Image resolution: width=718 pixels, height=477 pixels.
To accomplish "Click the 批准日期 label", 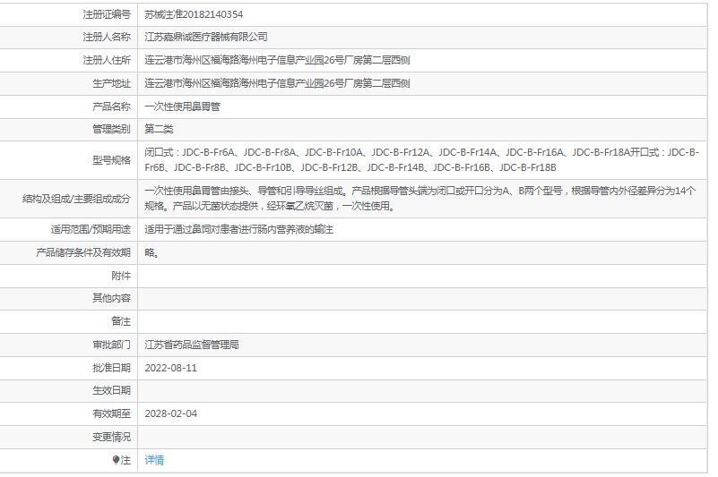I will click(111, 368).
